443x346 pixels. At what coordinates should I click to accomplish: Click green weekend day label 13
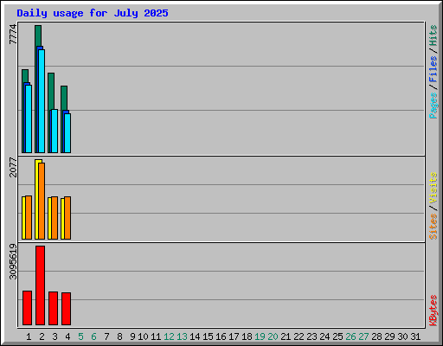tap(182, 336)
